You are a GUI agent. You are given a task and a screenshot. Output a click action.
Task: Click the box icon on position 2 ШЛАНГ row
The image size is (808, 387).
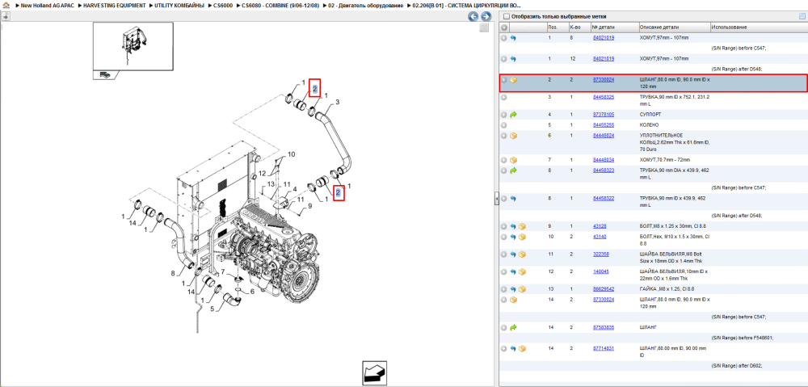click(513, 80)
